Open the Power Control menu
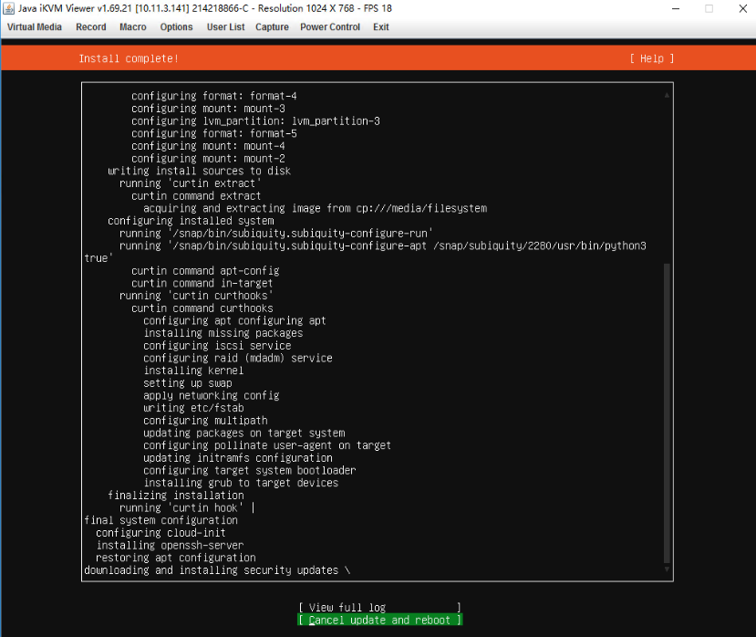This screenshot has width=756, height=637. coord(330,27)
